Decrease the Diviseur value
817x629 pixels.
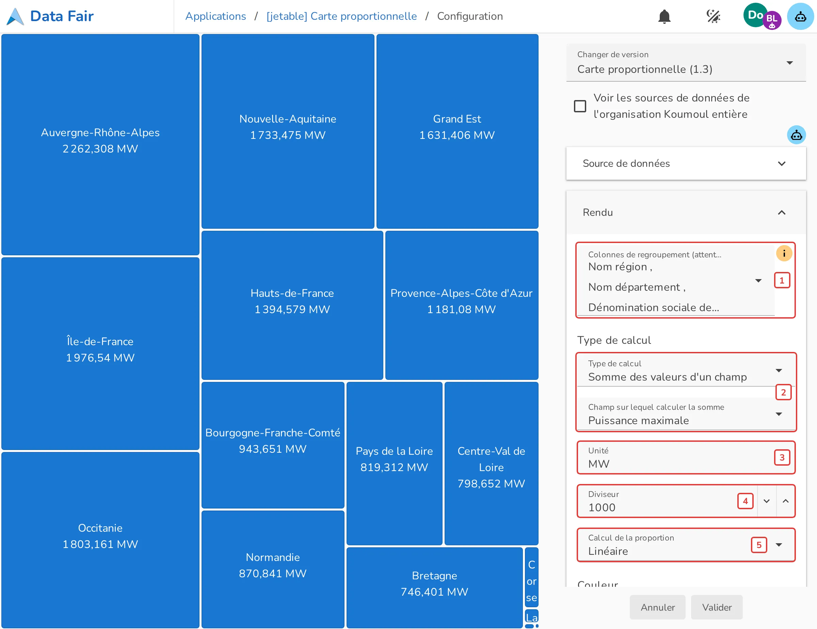click(x=767, y=501)
